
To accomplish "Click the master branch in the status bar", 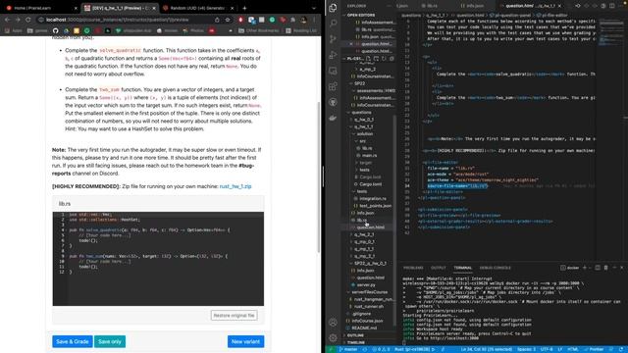I will pos(348,349).
